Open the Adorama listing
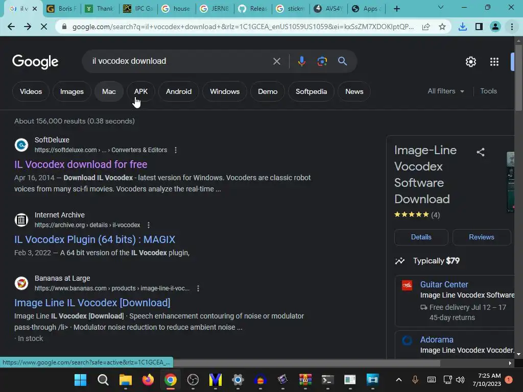The width and height of the screenshot is (523, 392). (x=437, y=339)
